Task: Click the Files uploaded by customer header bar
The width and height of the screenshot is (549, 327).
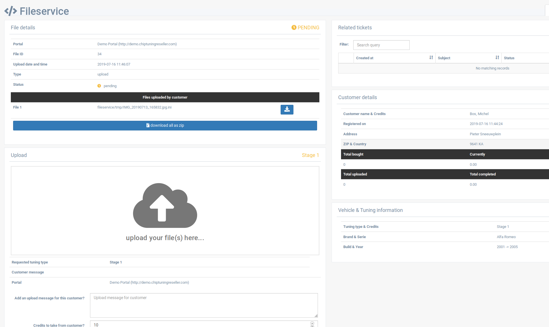Action: point(165,97)
